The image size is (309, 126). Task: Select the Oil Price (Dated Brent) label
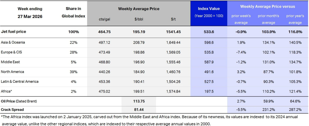[20, 102]
